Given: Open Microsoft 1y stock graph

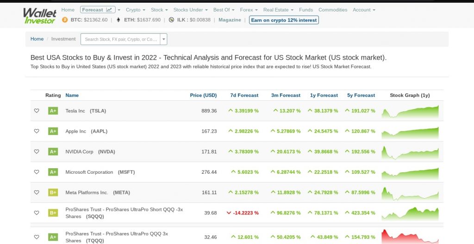Looking at the screenshot, I should pos(410,173).
